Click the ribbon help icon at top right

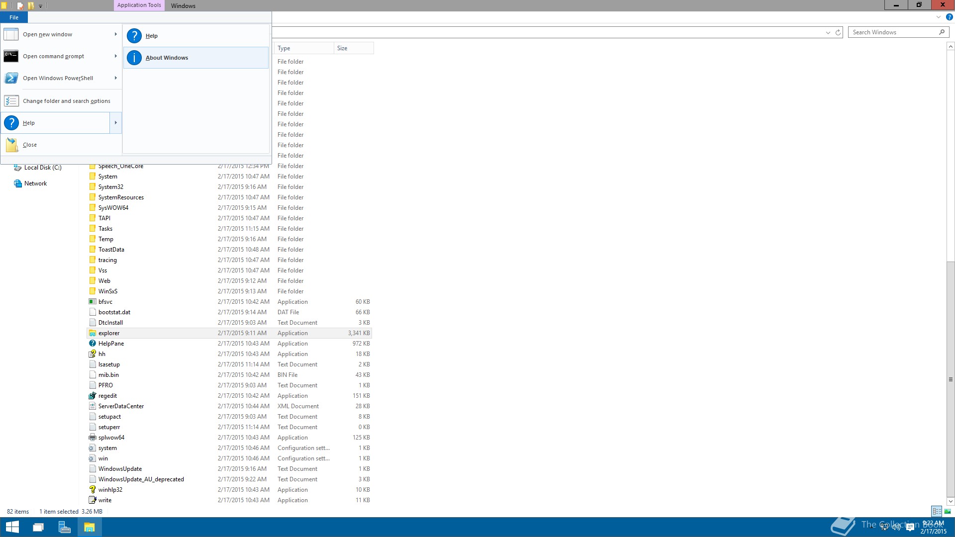[949, 17]
